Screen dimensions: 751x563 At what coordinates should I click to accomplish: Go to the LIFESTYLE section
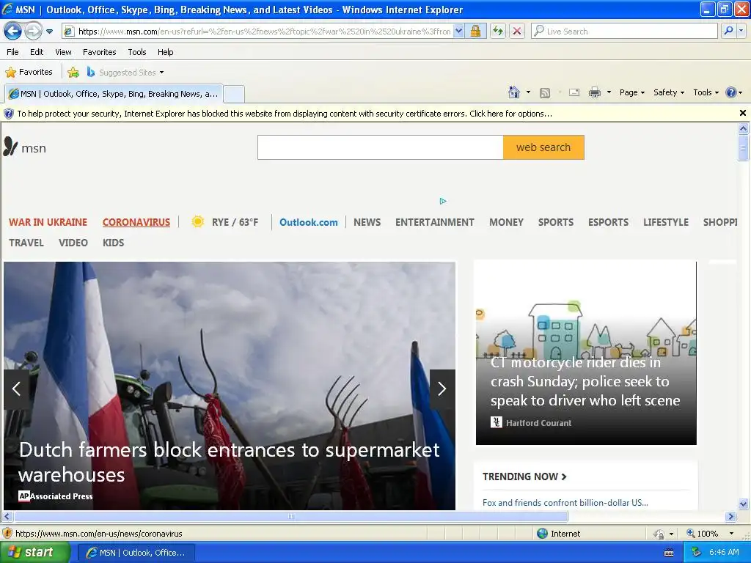point(666,222)
